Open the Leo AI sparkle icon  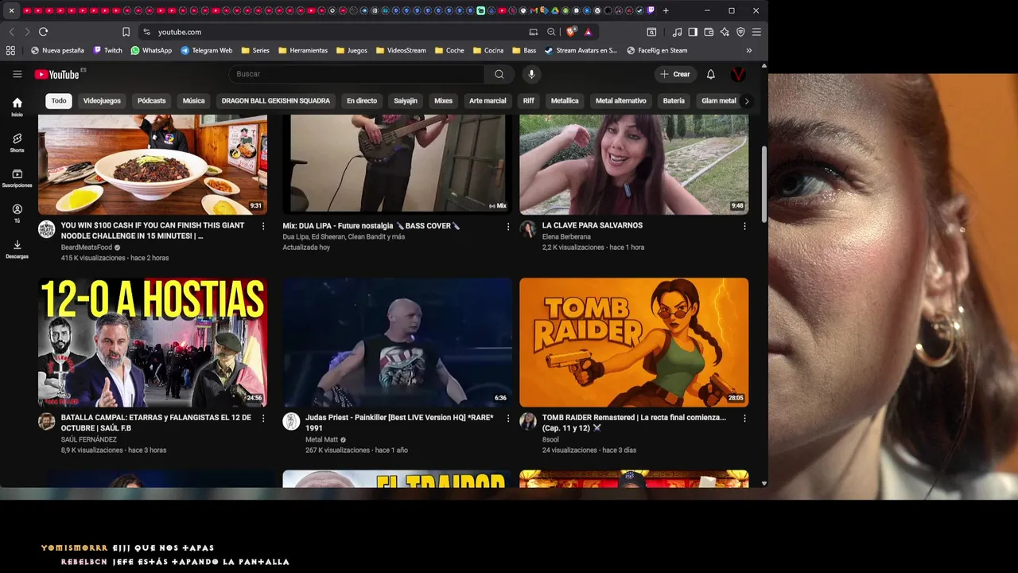725,32
